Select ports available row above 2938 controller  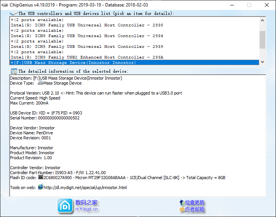click(134, 20)
